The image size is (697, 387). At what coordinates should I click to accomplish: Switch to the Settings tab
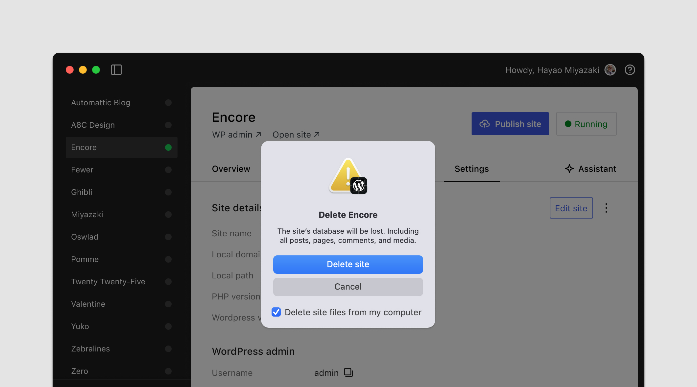pos(471,169)
